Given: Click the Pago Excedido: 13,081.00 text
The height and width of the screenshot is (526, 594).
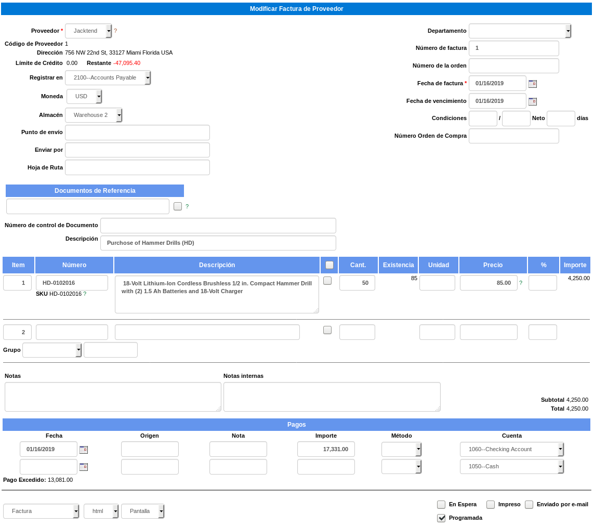Looking at the screenshot, I should (38, 480).
